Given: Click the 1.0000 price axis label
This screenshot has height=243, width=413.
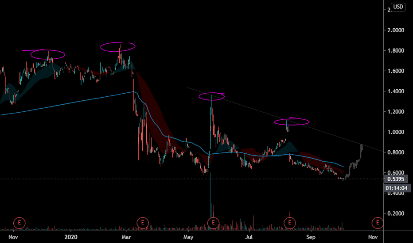Looking at the screenshot, I should [x=395, y=132].
